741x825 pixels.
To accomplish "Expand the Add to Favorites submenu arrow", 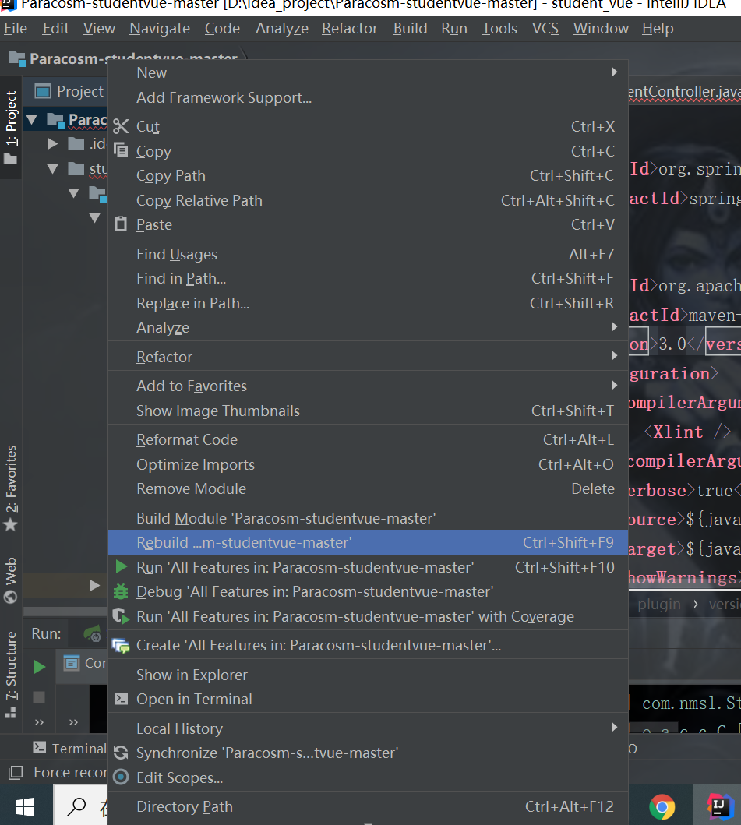I will 614,385.
